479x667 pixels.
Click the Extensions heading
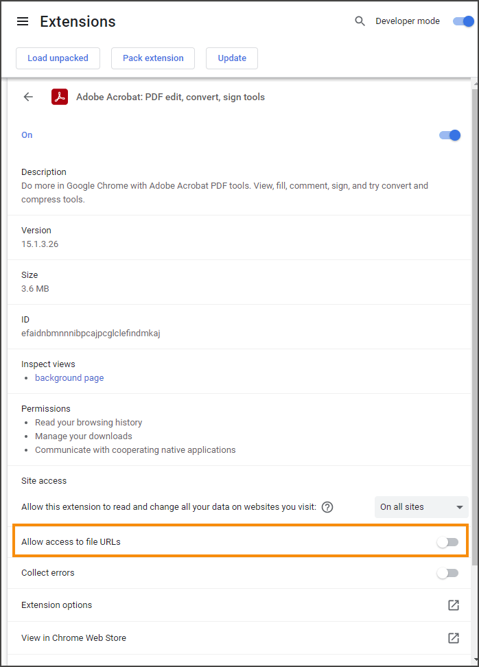(x=78, y=21)
